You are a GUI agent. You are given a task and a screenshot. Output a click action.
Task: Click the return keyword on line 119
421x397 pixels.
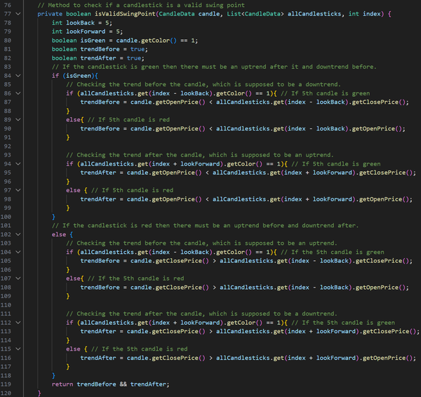63,384
